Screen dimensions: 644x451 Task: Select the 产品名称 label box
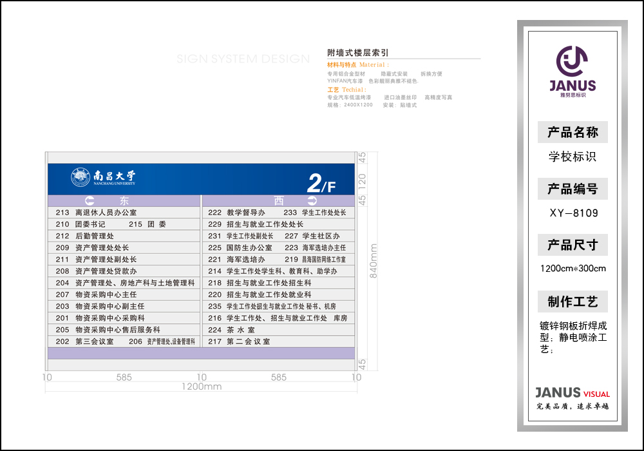tap(573, 133)
